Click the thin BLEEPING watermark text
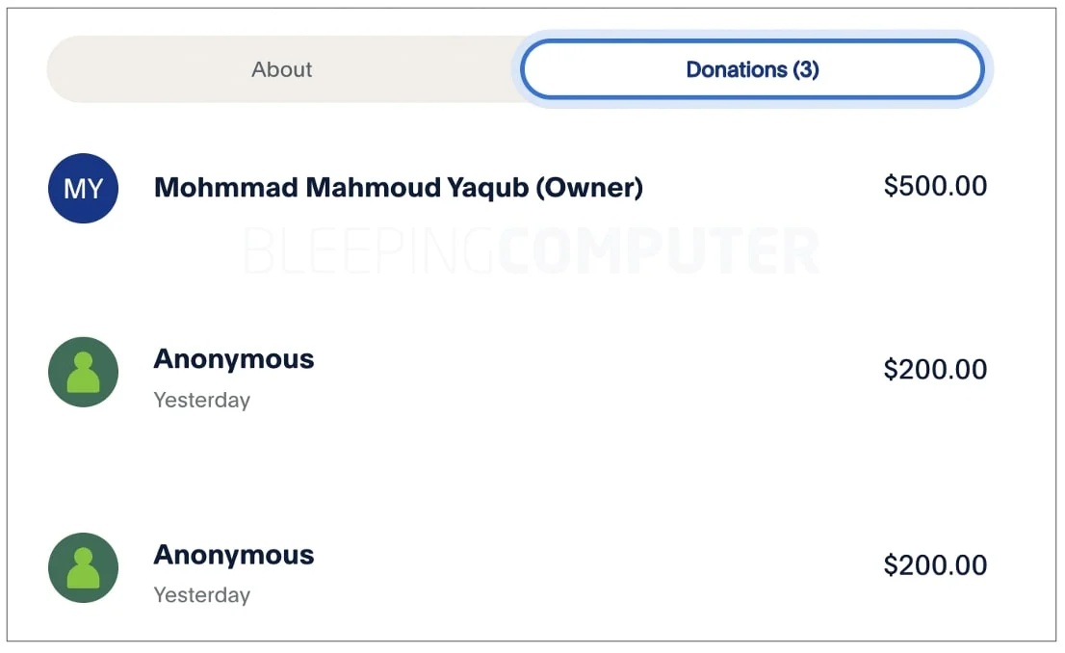 [x=370, y=251]
